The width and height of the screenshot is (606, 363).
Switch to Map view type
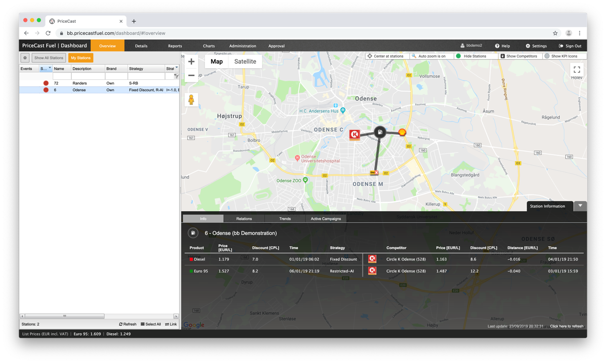(x=217, y=61)
